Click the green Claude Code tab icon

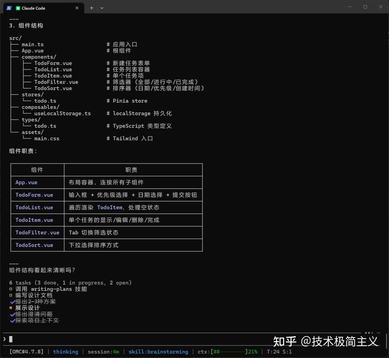pos(18,8)
